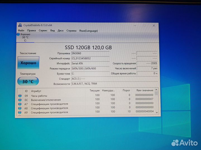Image resolution: width=201 pixels, height=150 pixels.
Task: Click the CrystalDiskInfo app icon in title bar
Action: pos(20,25)
